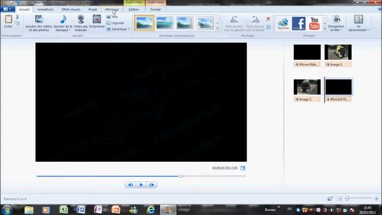382x215 pixels.
Task: Share the movie on Facebook
Action: pyautogui.click(x=298, y=23)
